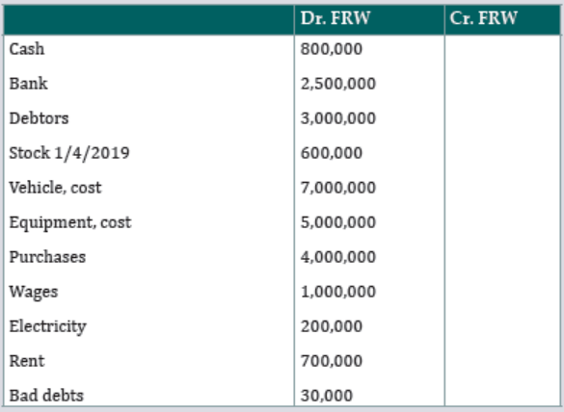Click the Rent row label

[27, 361]
